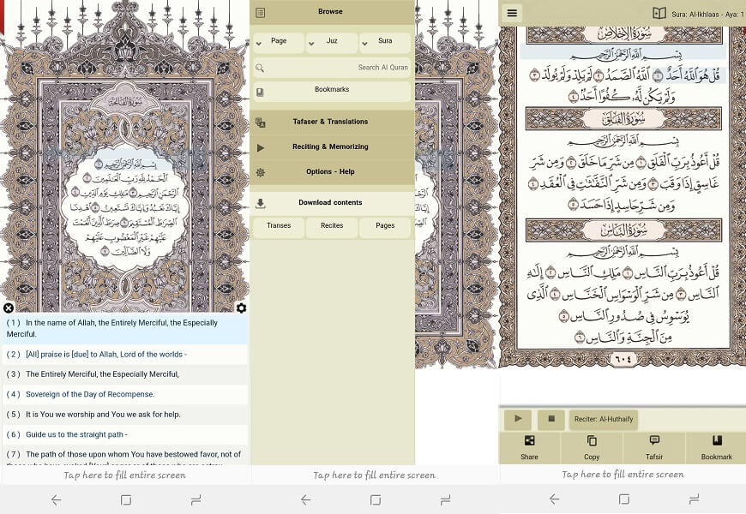Open Options - Help section
Screen dimensions: 746x514
tap(332, 171)
